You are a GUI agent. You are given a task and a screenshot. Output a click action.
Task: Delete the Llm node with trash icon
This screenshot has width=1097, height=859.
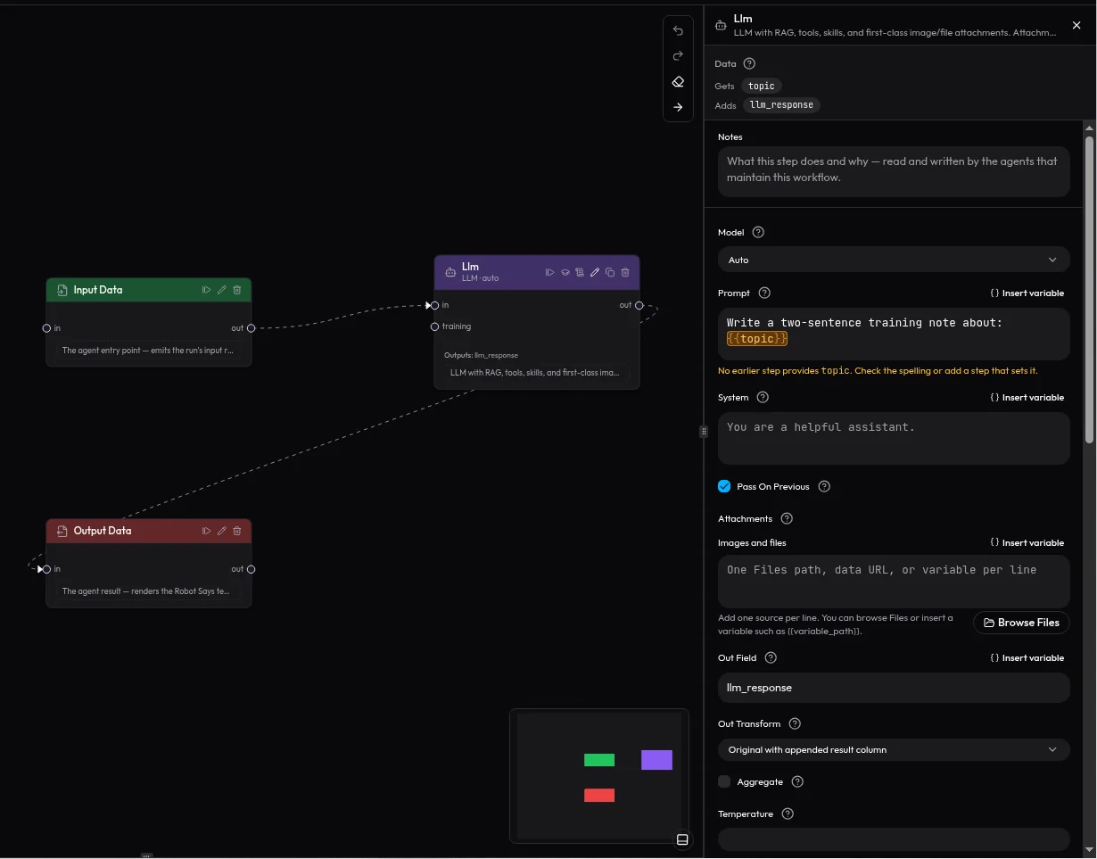click(625, 272)
